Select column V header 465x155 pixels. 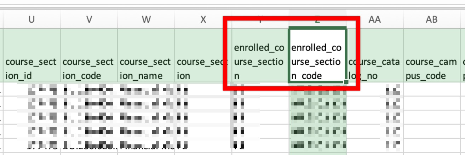point(89,19)
